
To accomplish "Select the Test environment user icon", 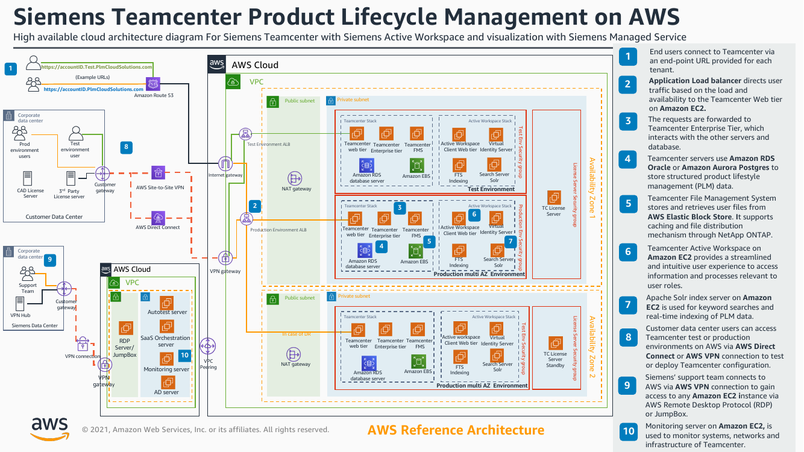I will click(x=76, y=134).
